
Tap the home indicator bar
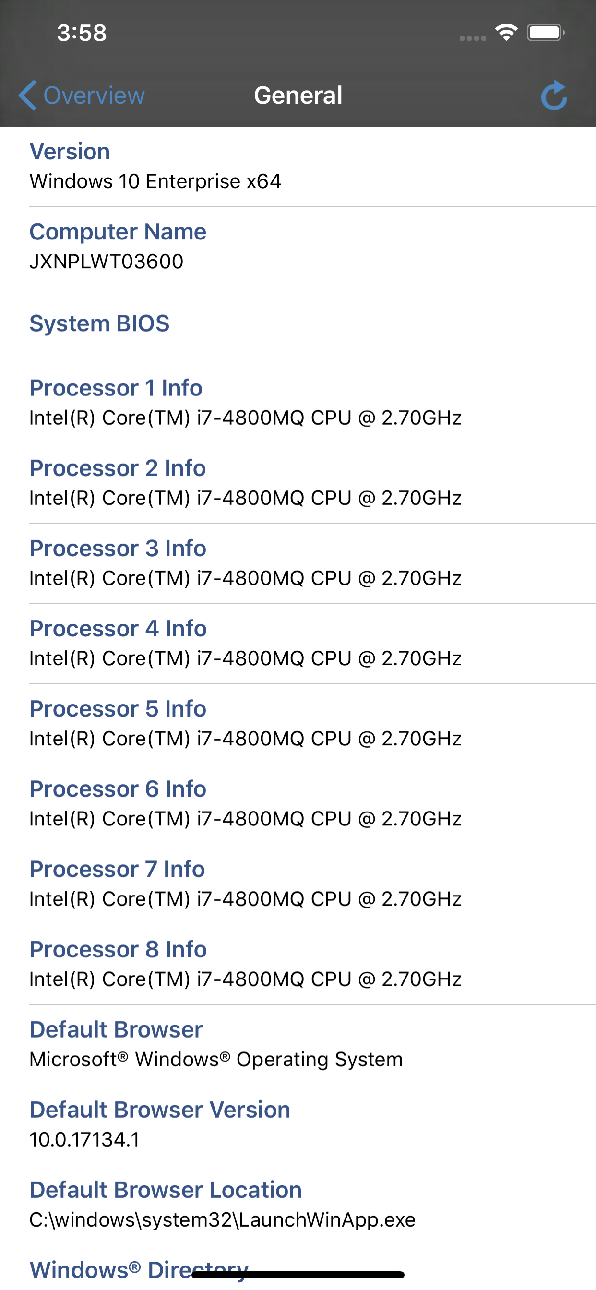(298, 1278)
